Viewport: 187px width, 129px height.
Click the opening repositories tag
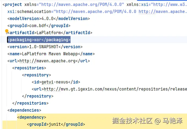tap(29, 68)
